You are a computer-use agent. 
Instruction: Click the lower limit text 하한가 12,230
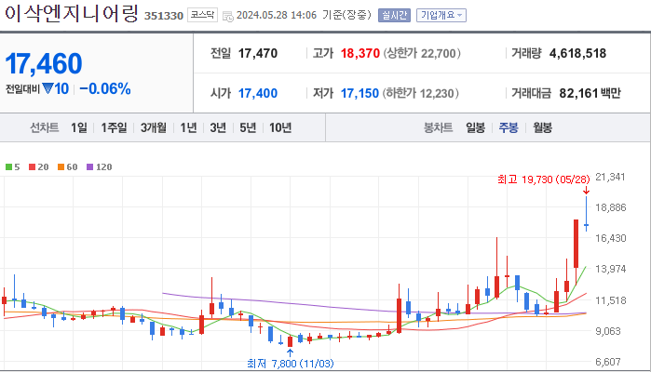tap(421, 93)
